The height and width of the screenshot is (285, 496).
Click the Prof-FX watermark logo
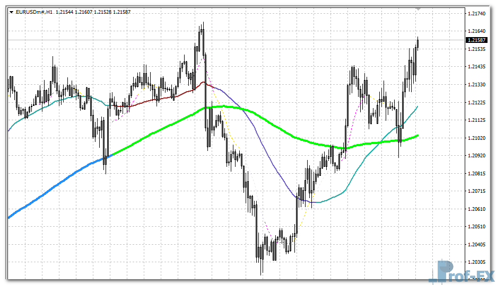coord(460,271)
